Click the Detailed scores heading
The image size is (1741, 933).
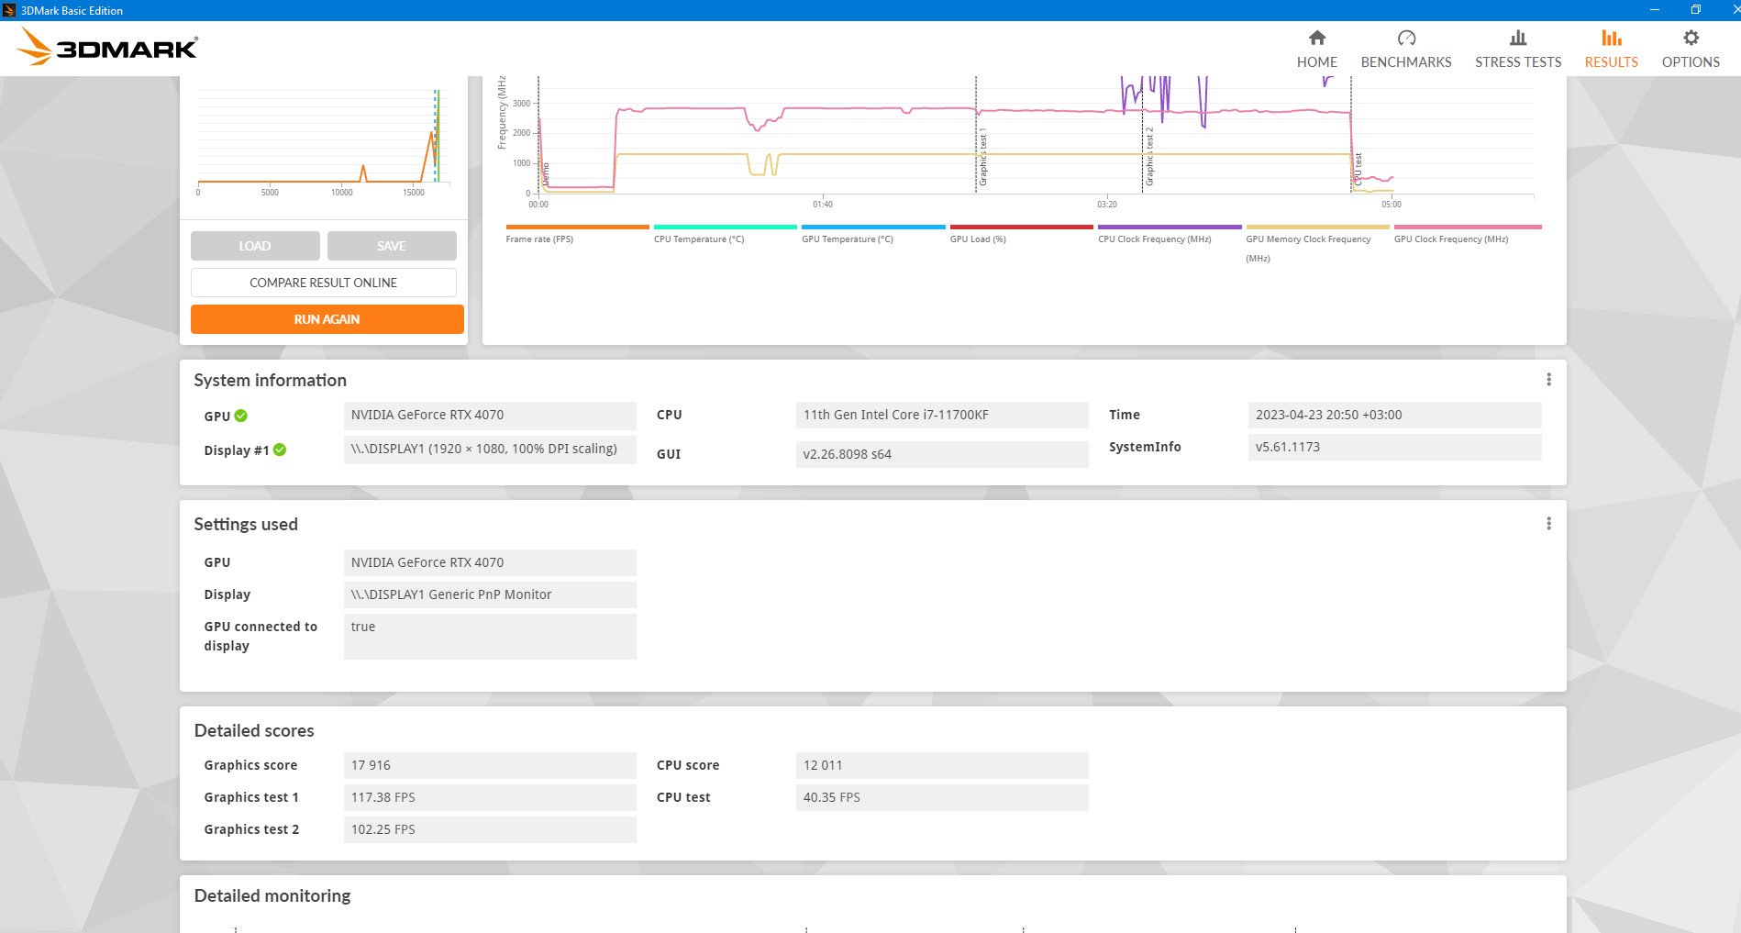pos(254,730)
